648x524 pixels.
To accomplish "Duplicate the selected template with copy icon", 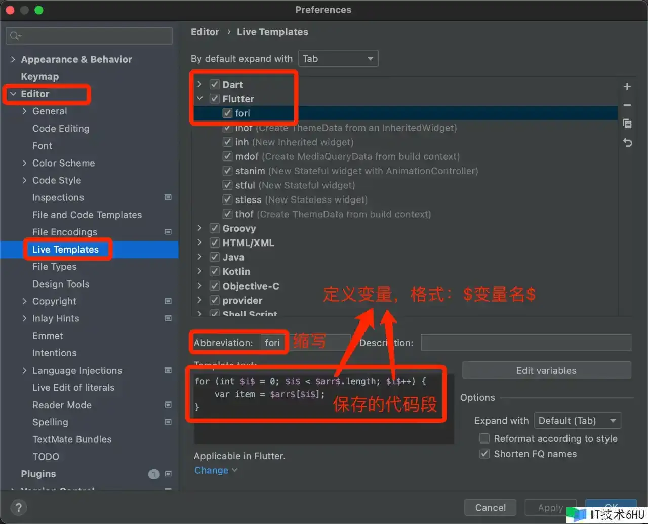I will click(x=627, y=124).
